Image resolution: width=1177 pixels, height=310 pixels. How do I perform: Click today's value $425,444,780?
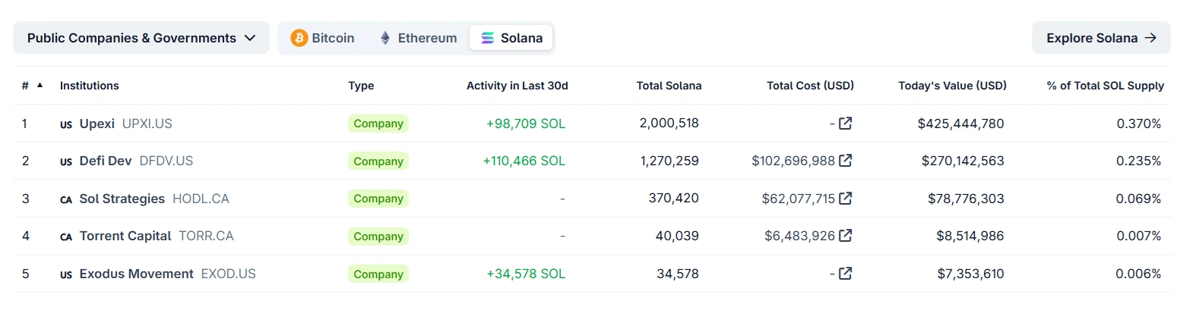pyautogui.click(x=961, y=123)
